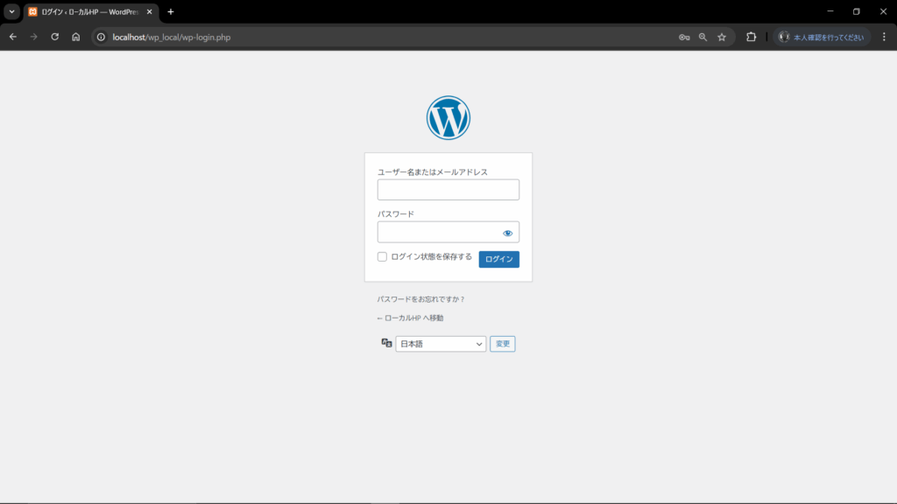Open the パスワードをお忘れですか？ link

[421, 299]
